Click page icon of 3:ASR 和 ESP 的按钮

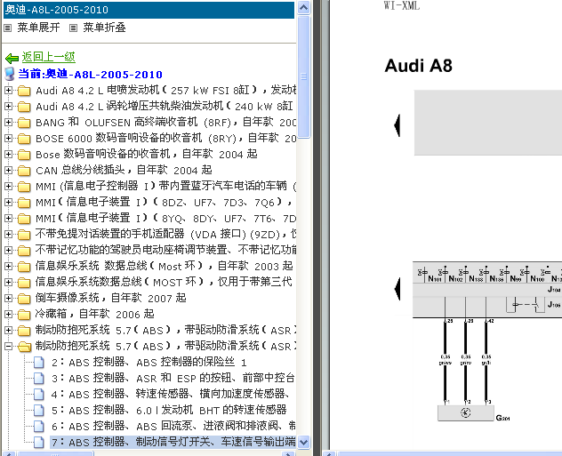pos(39,379)
